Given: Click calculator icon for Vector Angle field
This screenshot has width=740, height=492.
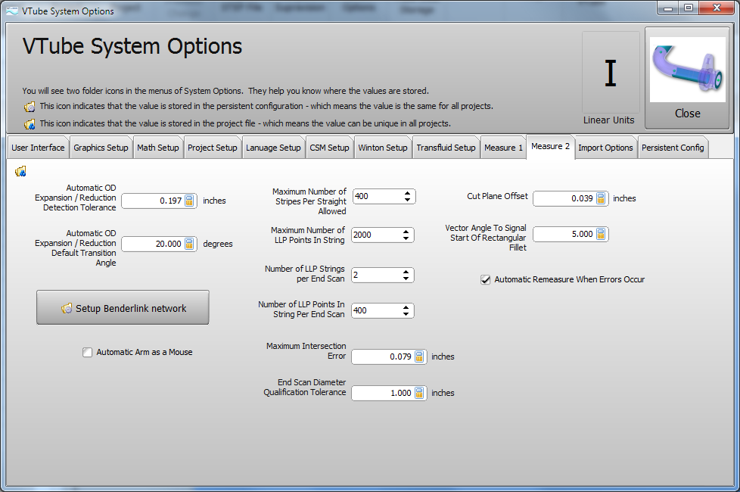Looking at the screenshot, I should tap(601, 235).
